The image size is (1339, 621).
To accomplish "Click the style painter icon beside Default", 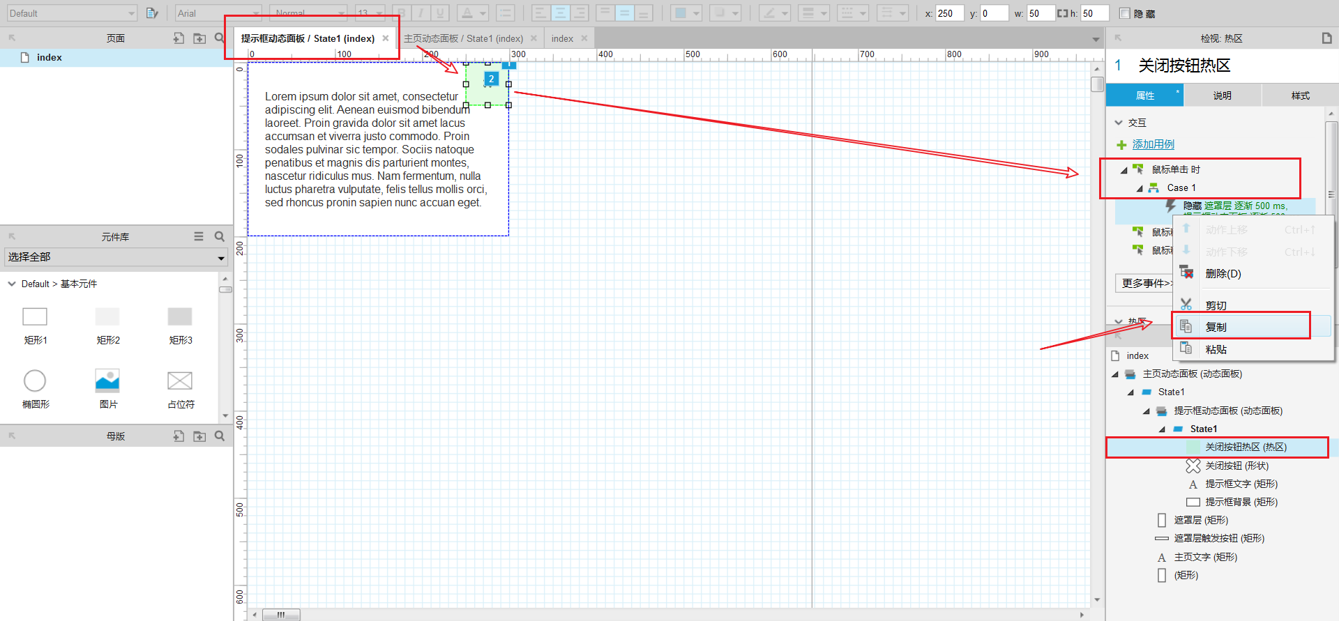I will point(152,13).
